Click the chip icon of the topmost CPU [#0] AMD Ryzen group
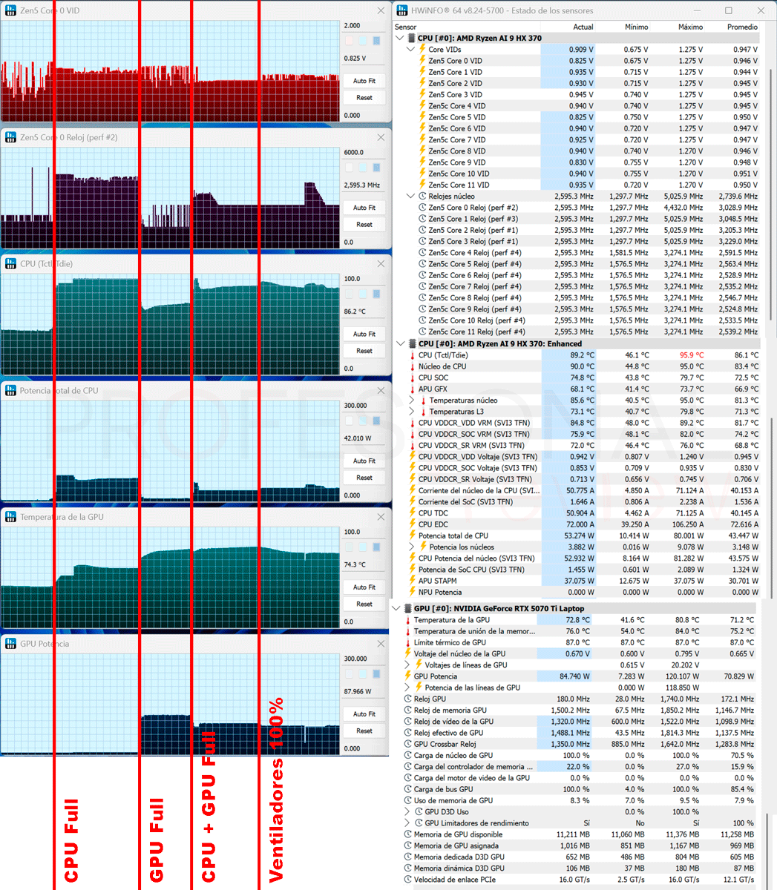 tap(412, 38)
